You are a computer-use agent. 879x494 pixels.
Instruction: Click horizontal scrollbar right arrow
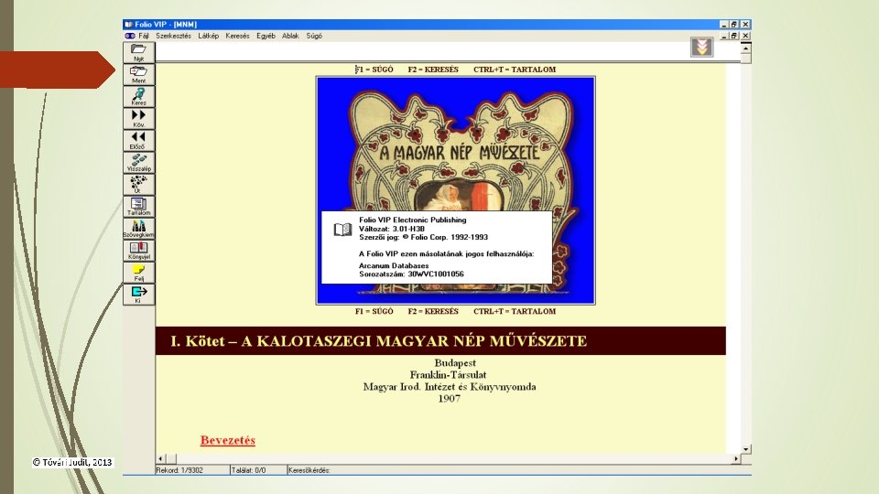[736, 458]
